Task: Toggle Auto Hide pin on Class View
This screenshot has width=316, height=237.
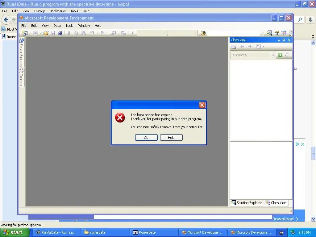Action: pyautogui.click(x=284, y=40)
